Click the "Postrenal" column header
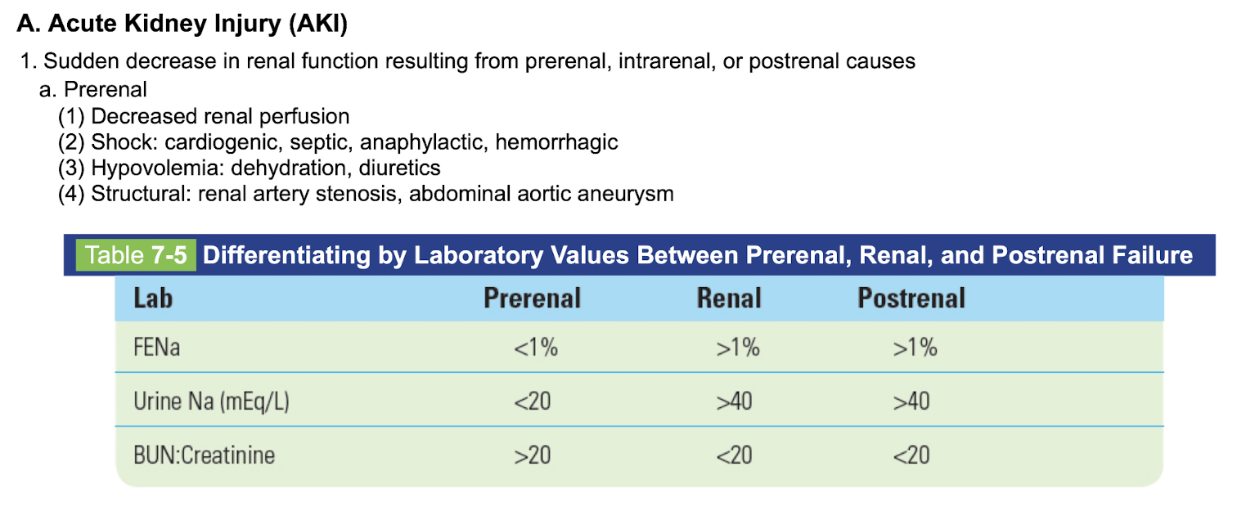 (911, 298)
